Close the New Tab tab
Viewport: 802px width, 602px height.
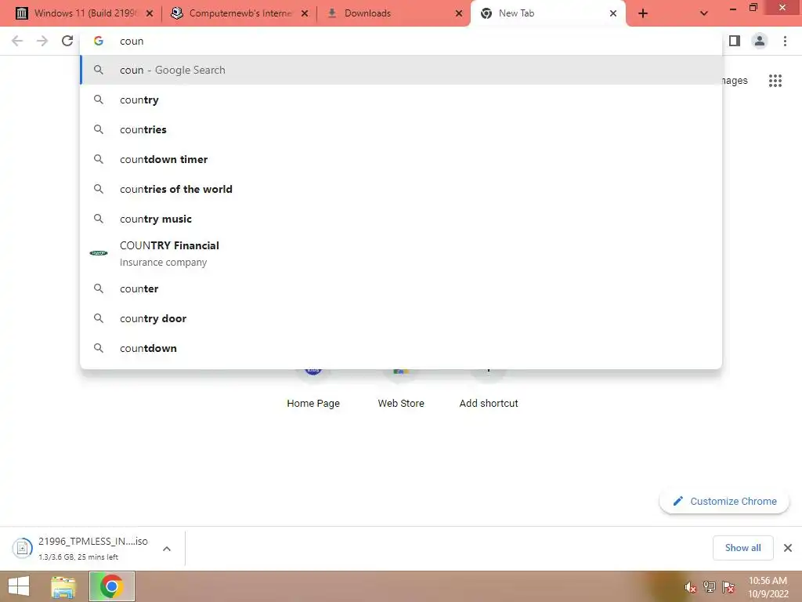(x=612, y=13)
